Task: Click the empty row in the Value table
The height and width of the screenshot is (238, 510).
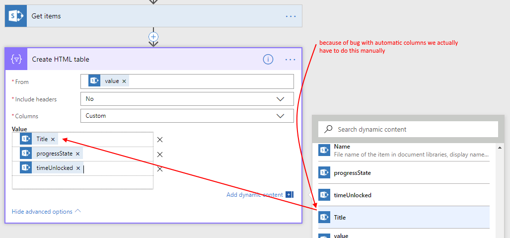Action: (82, 182)
